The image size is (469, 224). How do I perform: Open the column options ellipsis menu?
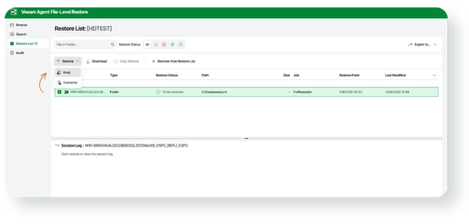(x=434, y=75)
